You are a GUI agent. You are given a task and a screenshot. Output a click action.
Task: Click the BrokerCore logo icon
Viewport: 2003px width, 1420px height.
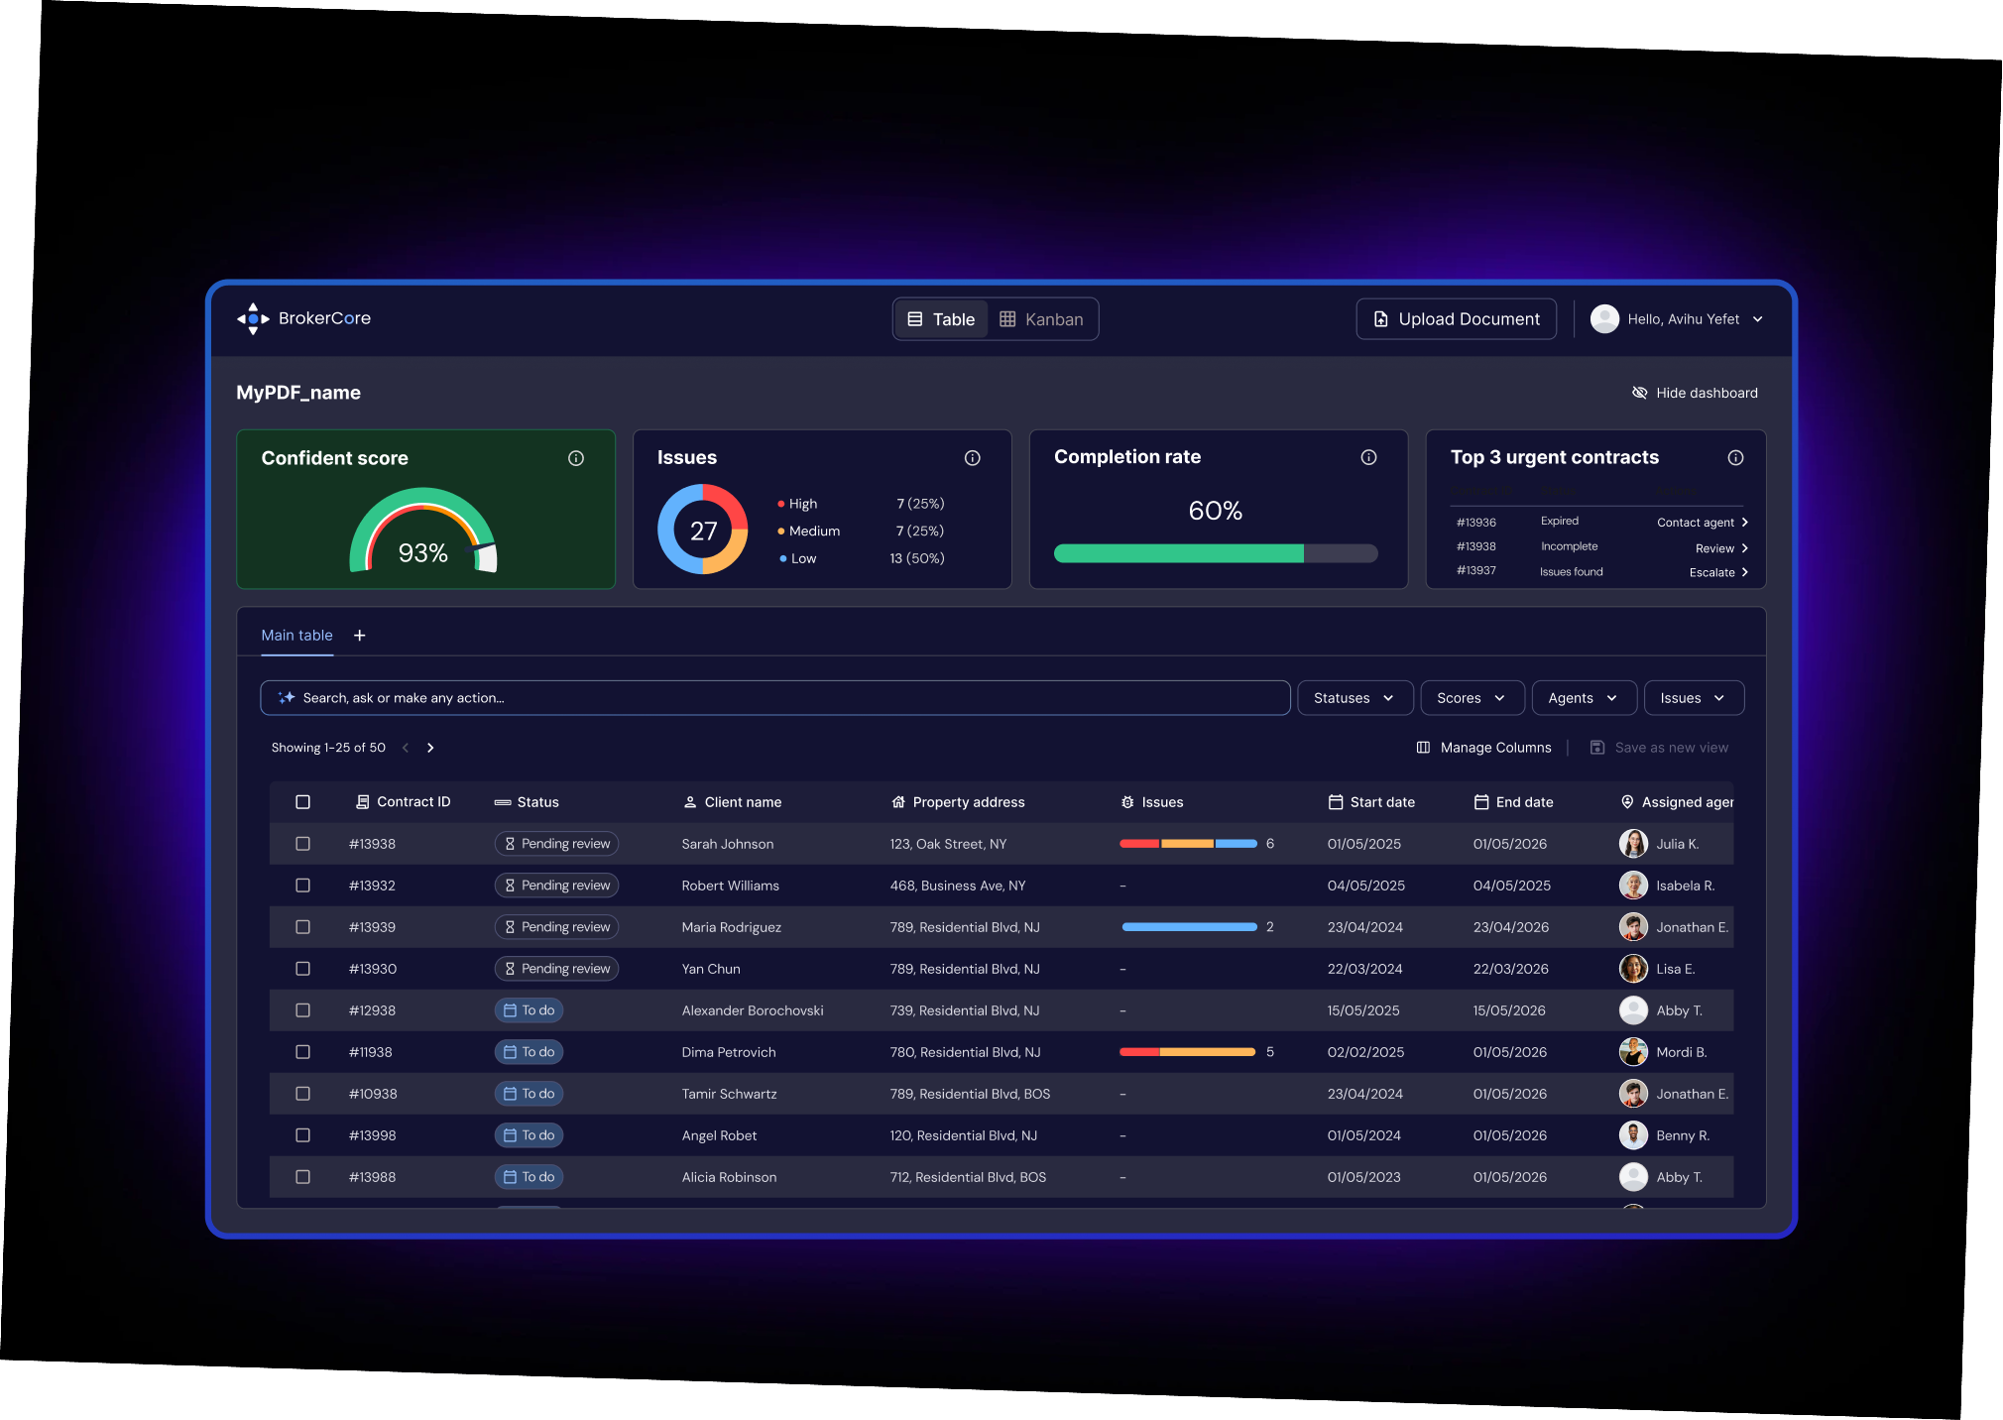pyautogui.click(x=253, y=318)
